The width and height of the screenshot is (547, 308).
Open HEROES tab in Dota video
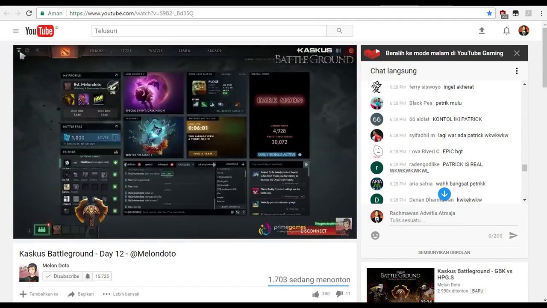[x=97, y=50]
